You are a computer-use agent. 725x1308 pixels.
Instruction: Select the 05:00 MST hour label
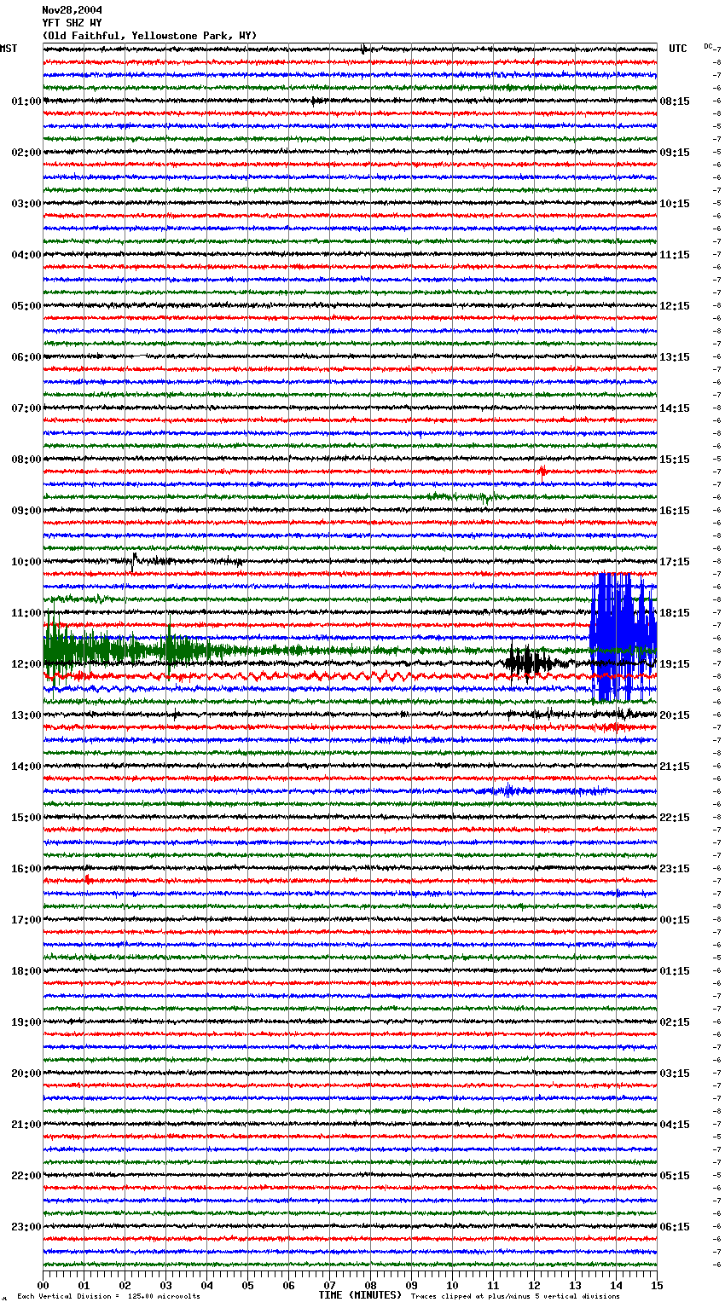26,306
